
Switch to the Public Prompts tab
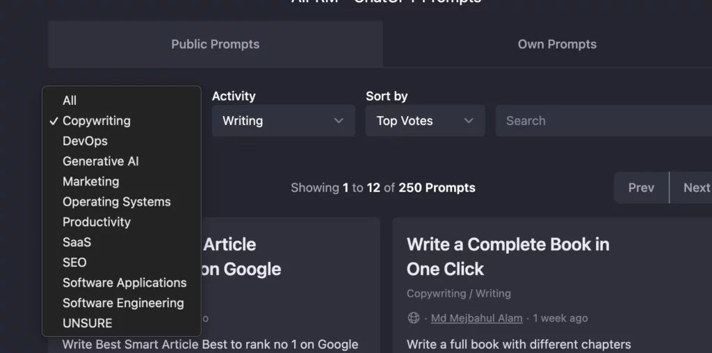[x=216, y=44]
